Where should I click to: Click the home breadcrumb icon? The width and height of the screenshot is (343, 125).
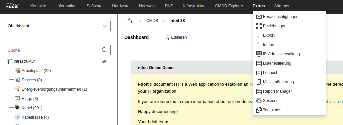(129, 21)
